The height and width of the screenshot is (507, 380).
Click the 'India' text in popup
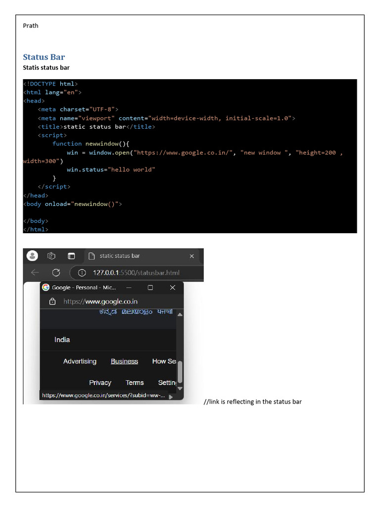coord(62,340)
